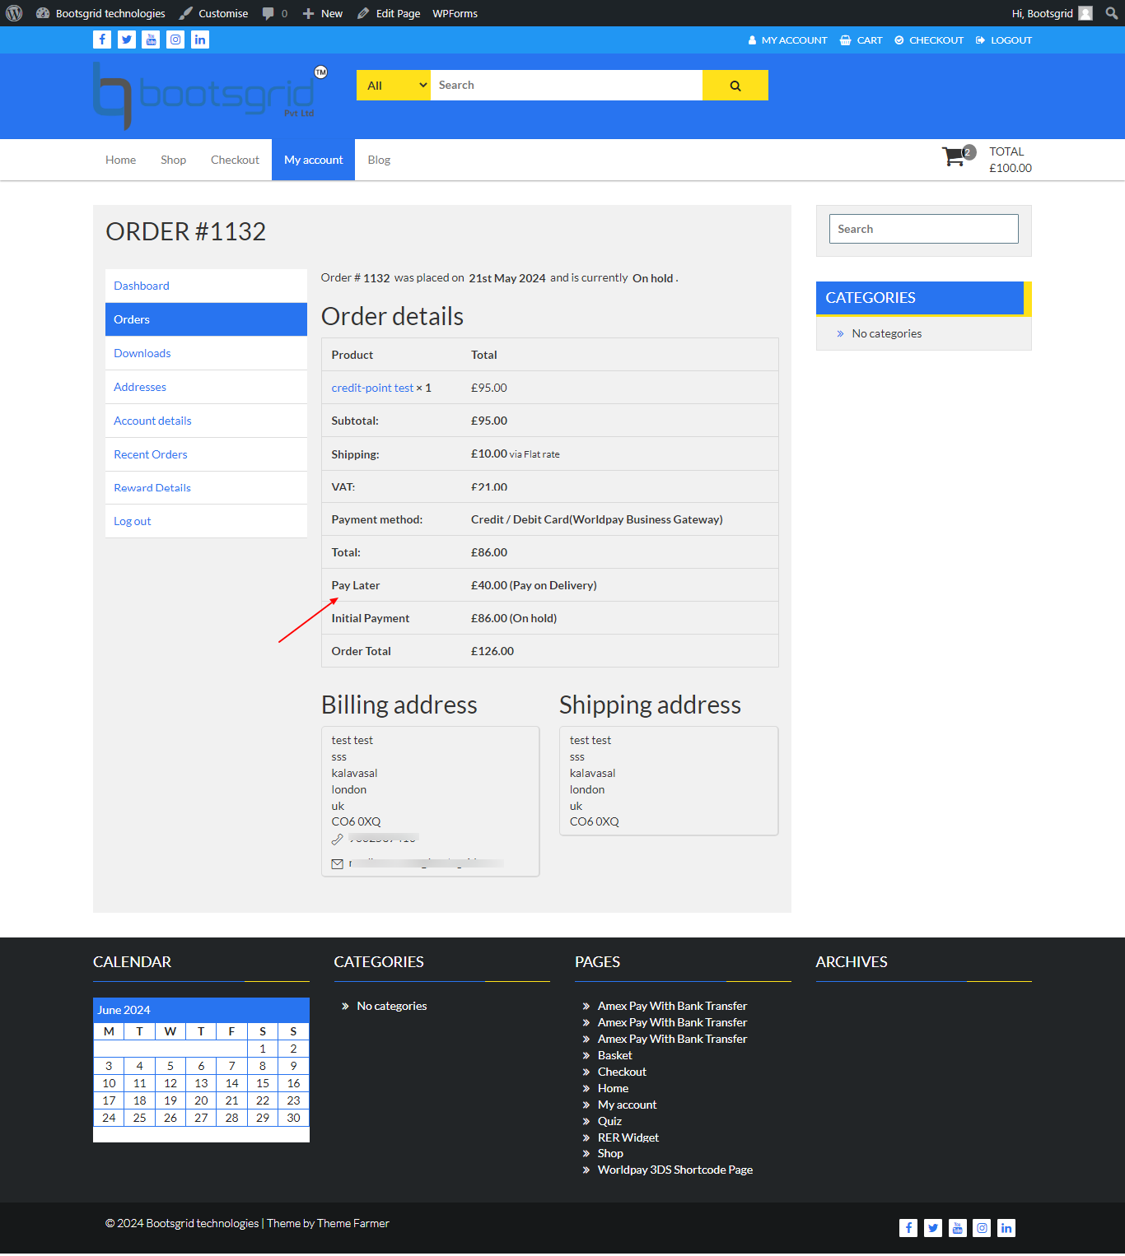Click June 2024 calendar header
This screenshot has width=1125, height=1256.
pos(201,1010)
